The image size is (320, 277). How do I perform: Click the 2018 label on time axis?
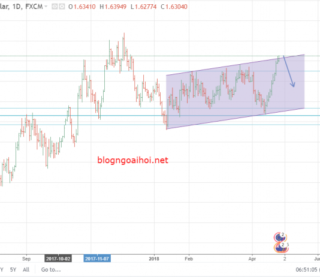point(154,259)
